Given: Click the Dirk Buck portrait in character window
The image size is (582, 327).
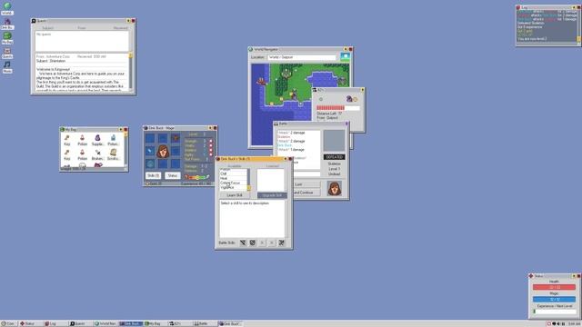Looking at the screenshot, I should (163, 151).
